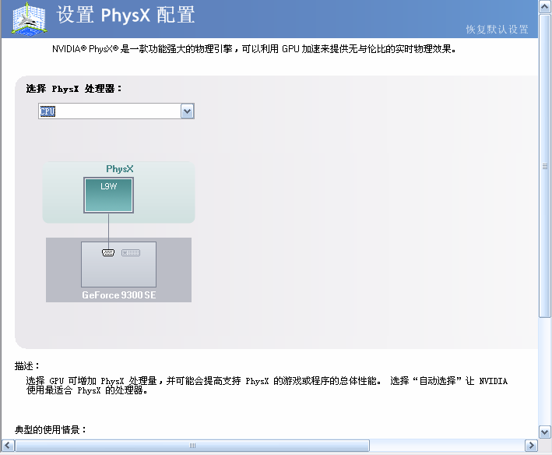Click the VGA connector icon

coord(108,252)
